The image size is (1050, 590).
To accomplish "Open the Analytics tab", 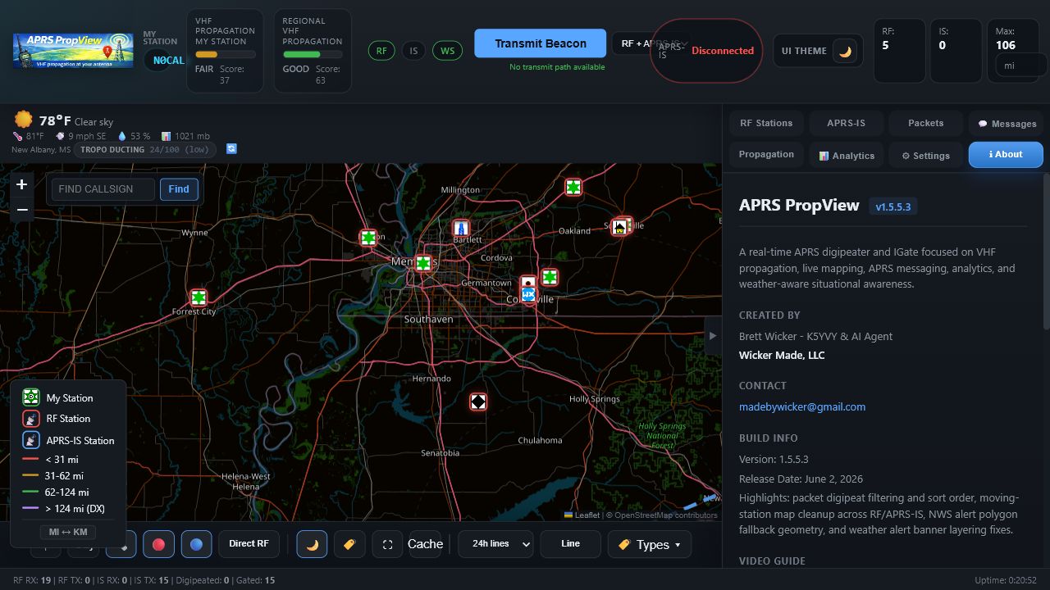I will (x=846, y=155).
